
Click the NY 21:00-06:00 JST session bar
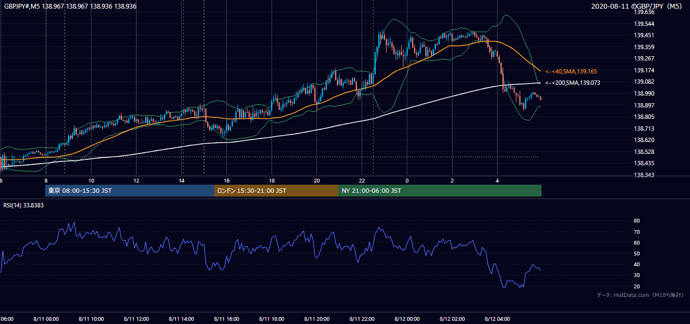coord(440,191)
